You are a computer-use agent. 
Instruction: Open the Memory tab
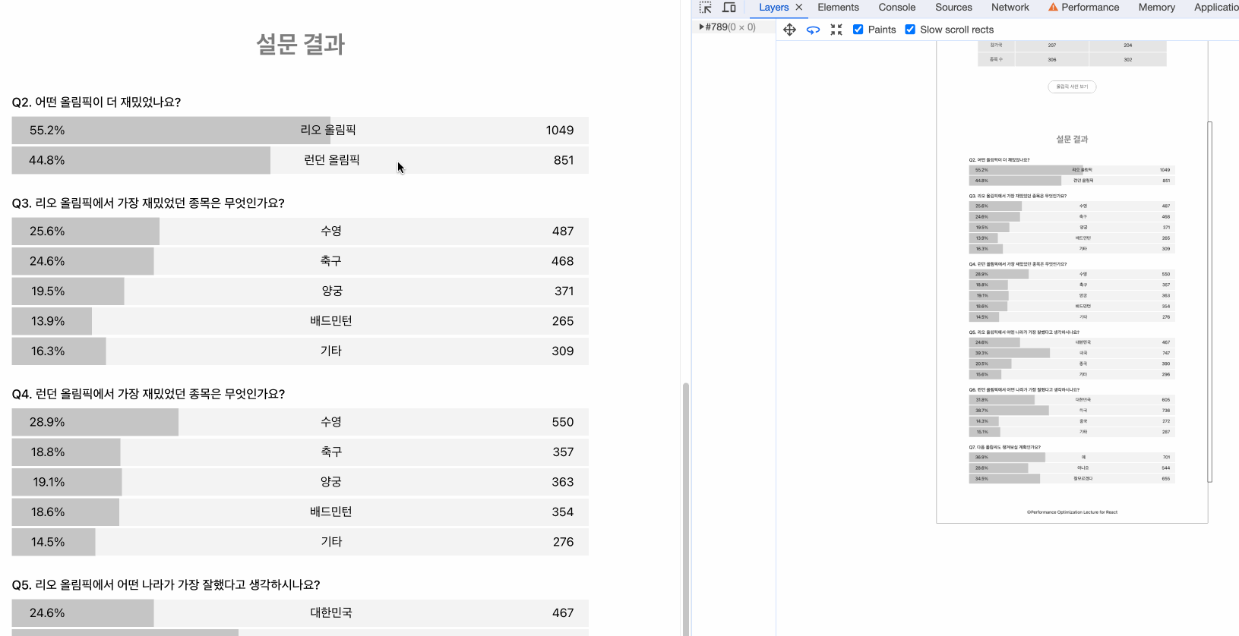coord(1156,8)
